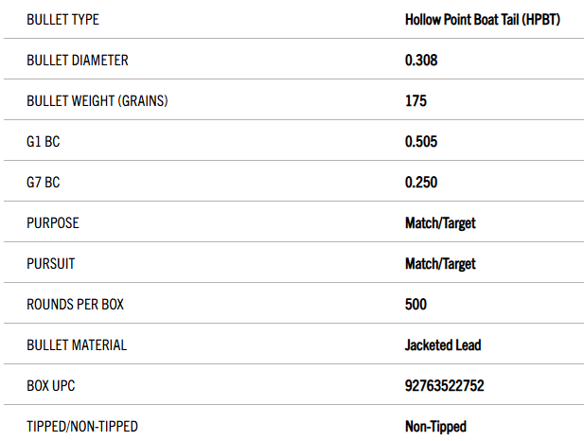
Task: Select the Hollow Point Boat Tail (HPBT) value
Action: coord(484,19)
